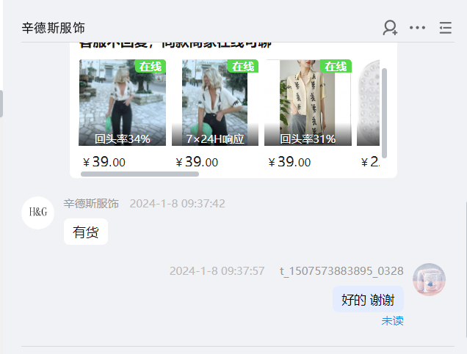The height and width of the screenshot is (354, 467).
Task: Click the 在线 badge on first product
Action: [x=151, y=66]
